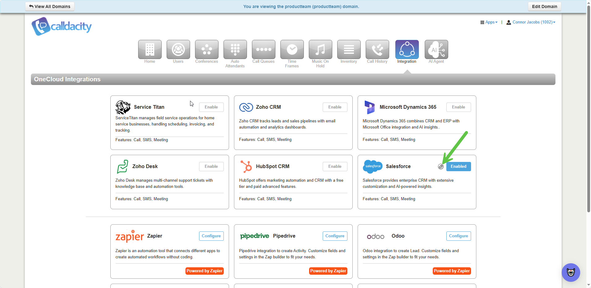Open Connor Jacobs user dropdown
Image resolution: width=591 pixels, height=288 pixels.
pos(531,22)
